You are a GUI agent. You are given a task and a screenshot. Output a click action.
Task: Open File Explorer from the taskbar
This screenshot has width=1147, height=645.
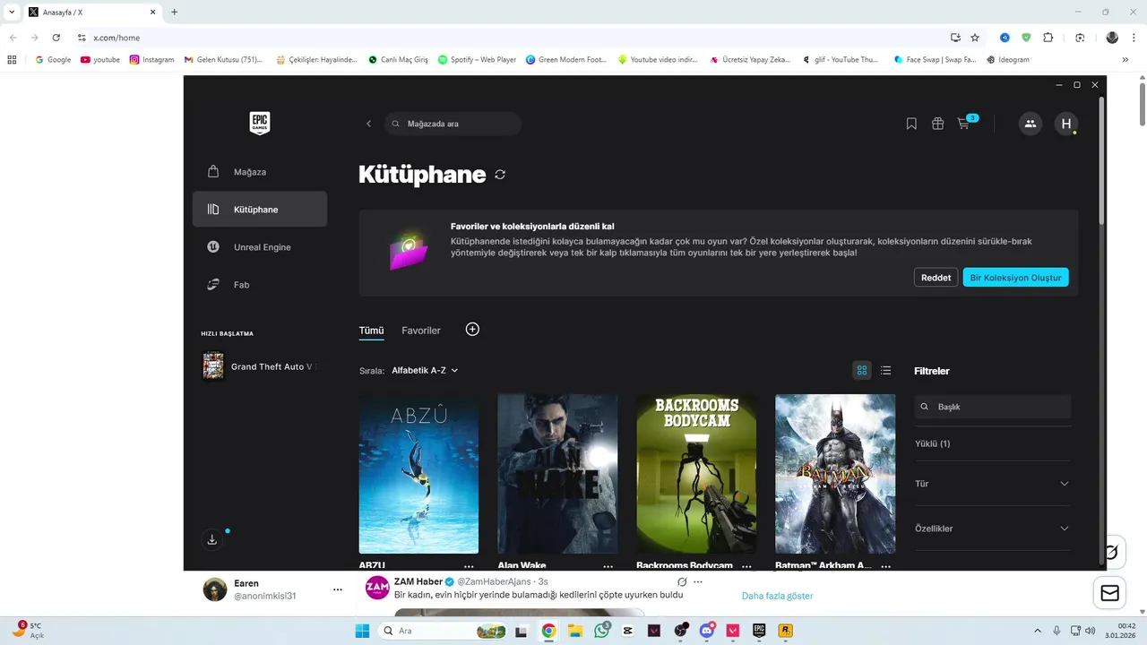[575, 631]
